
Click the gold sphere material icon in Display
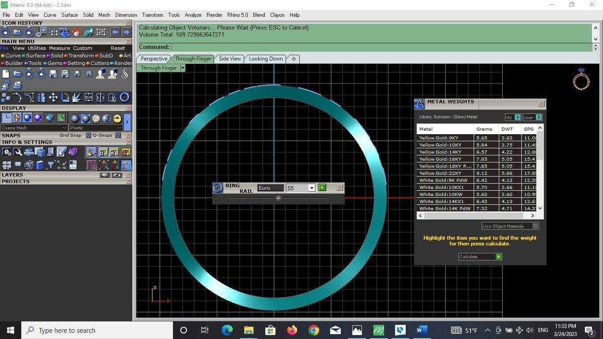[117, 118]
